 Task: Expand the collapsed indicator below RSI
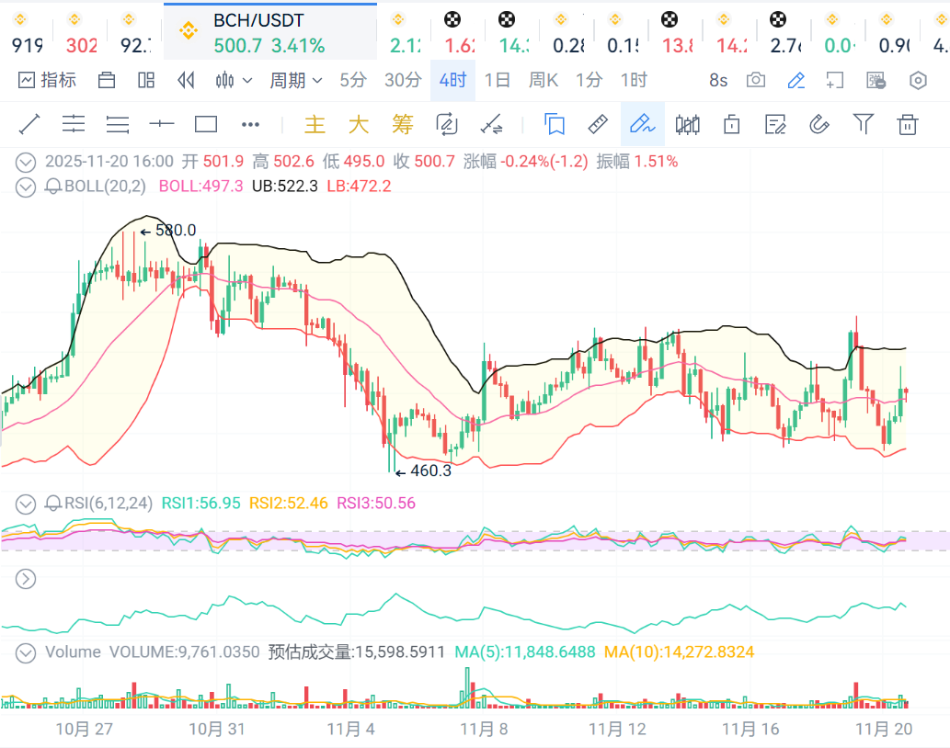click(x=26, y=579)
